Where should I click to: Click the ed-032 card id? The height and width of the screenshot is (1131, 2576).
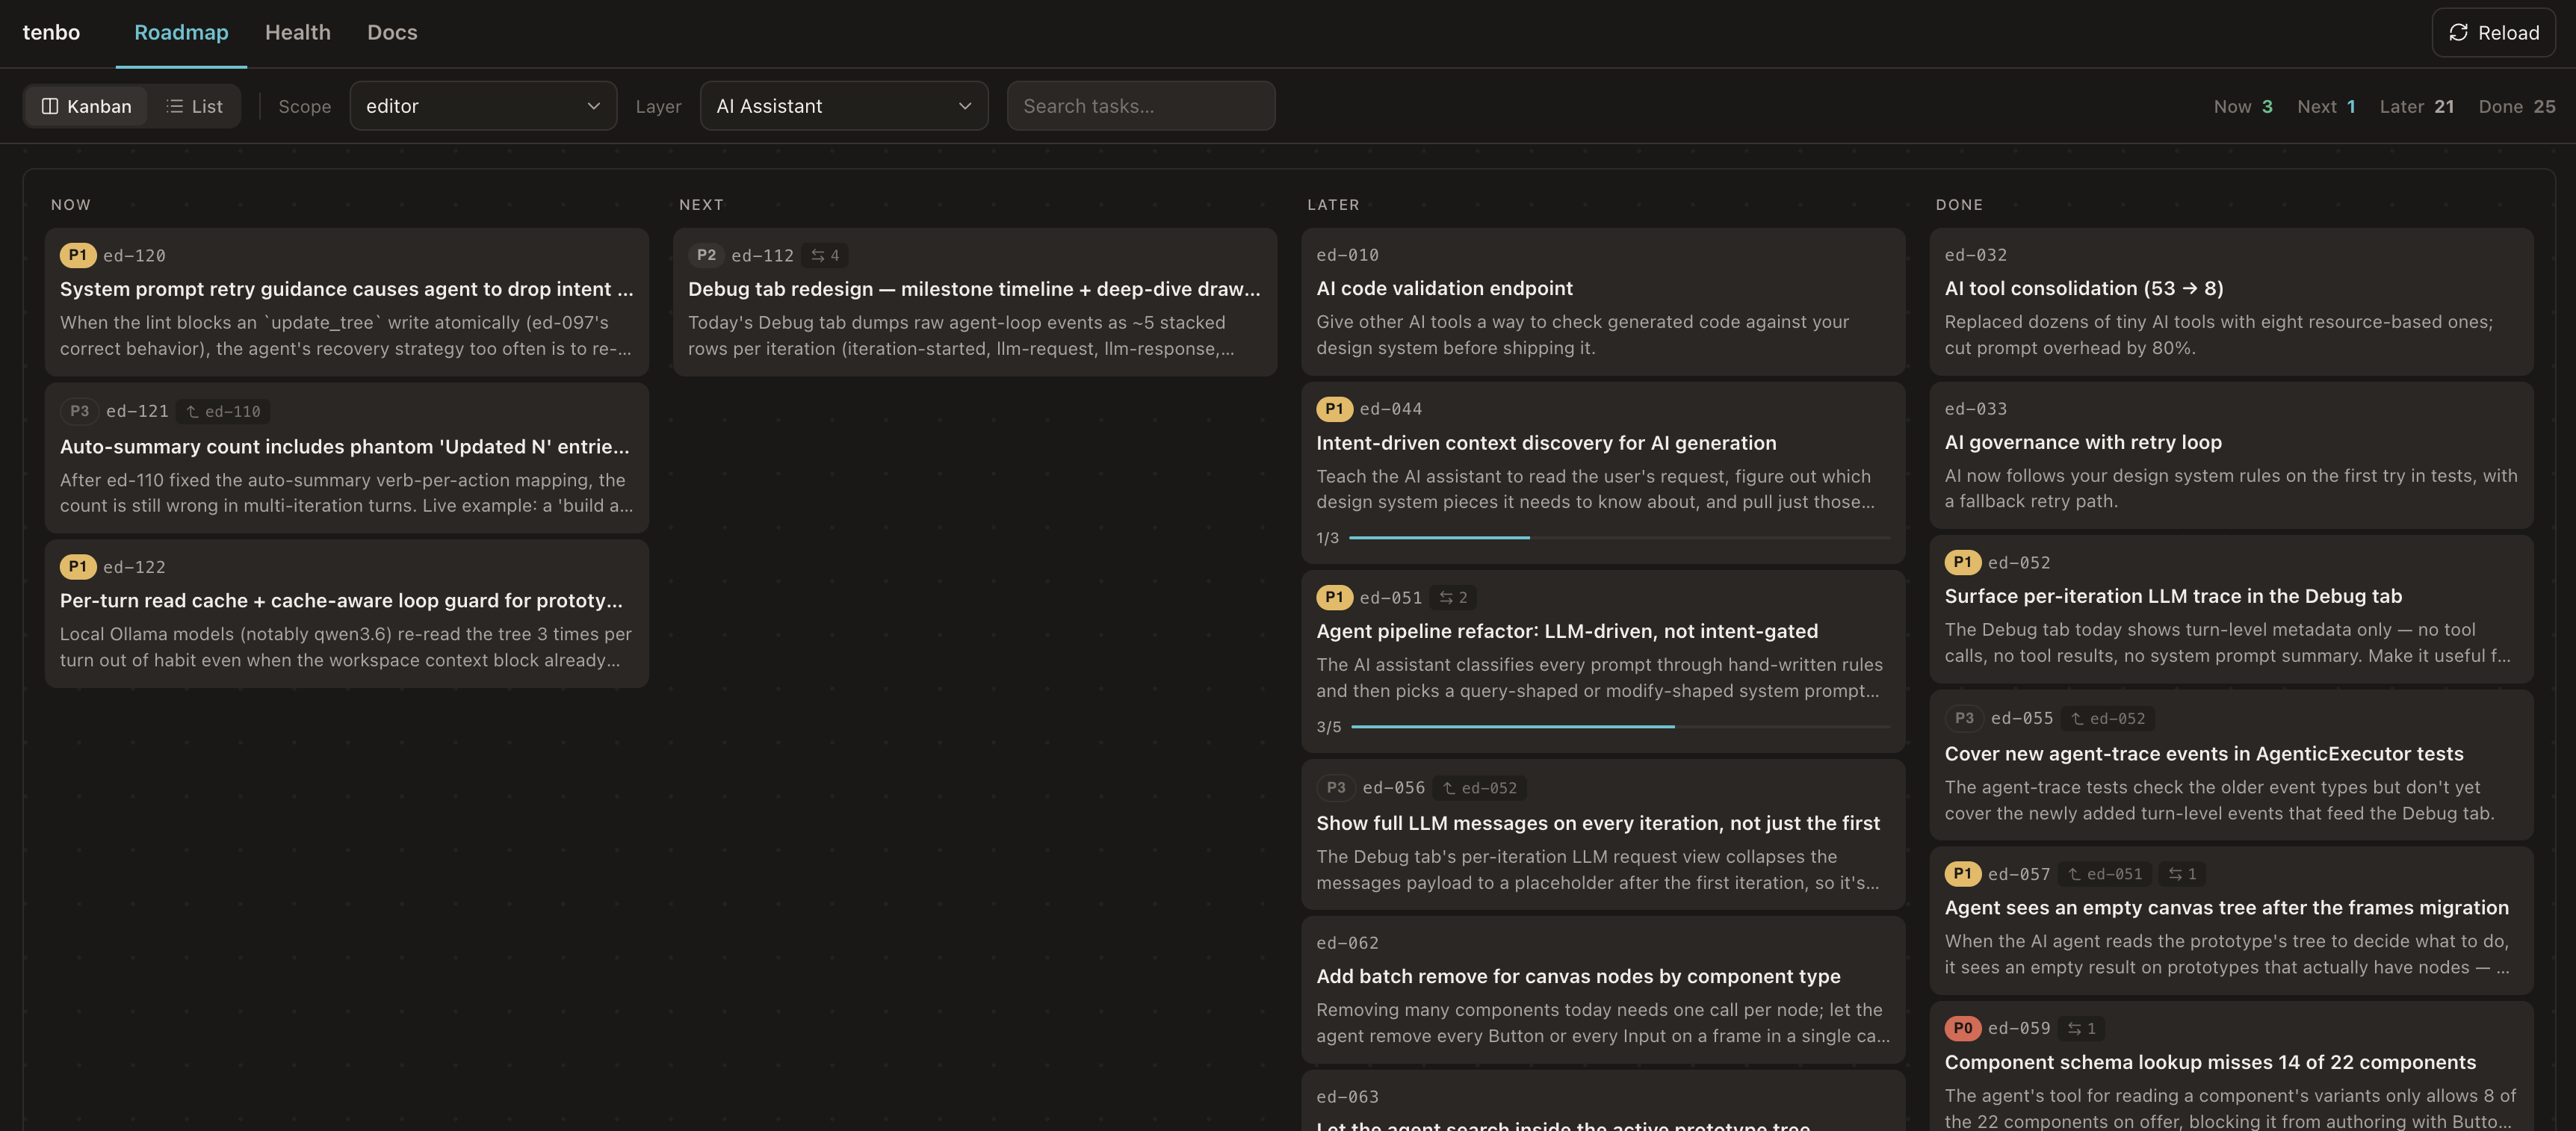pos(1975,255)
